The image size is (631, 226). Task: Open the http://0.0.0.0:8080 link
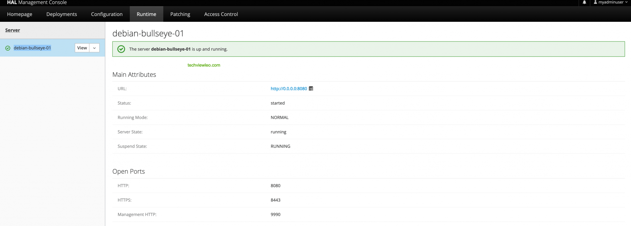[x=289, y=88]
